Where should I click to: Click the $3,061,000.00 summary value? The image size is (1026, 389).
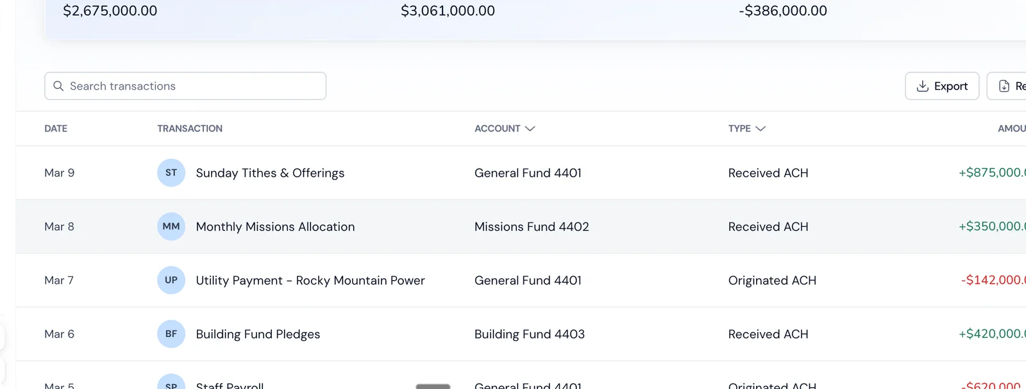[x=448, y=11]
